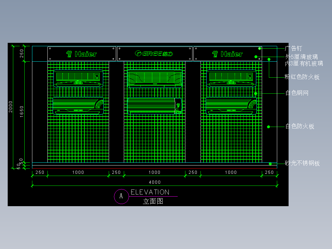Select the 1650 vertical dimension
Screen dimensions: 332x249
coord(21,112)
